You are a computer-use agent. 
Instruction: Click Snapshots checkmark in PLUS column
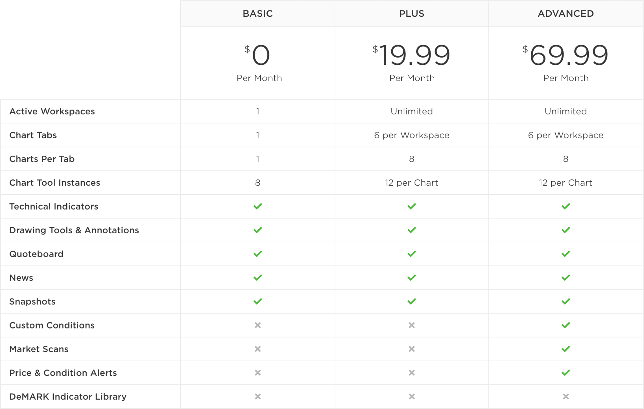click(x=412, y=301)
